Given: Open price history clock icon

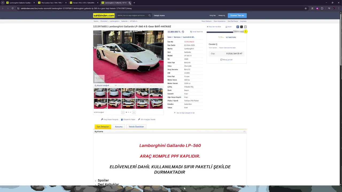Looking at the screenshot, I should pyautogui.click(x=183, y=32).
